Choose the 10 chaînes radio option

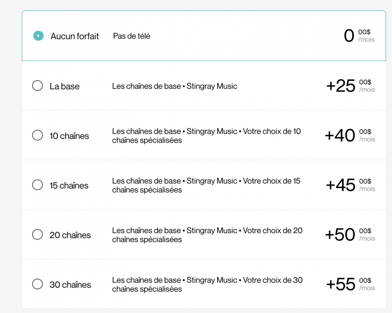coord(37,135)
